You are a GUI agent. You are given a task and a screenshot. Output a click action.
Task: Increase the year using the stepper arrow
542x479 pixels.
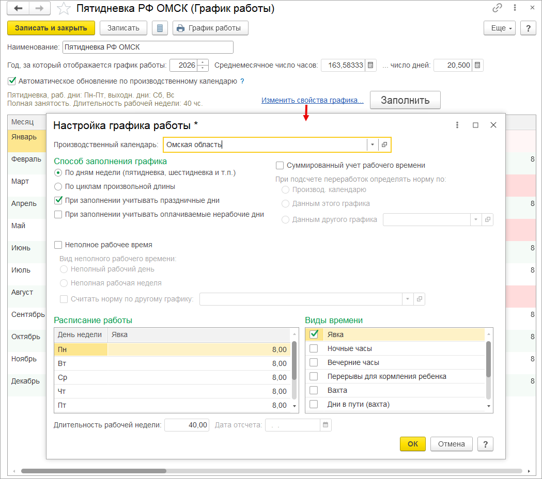click(203, 63)
